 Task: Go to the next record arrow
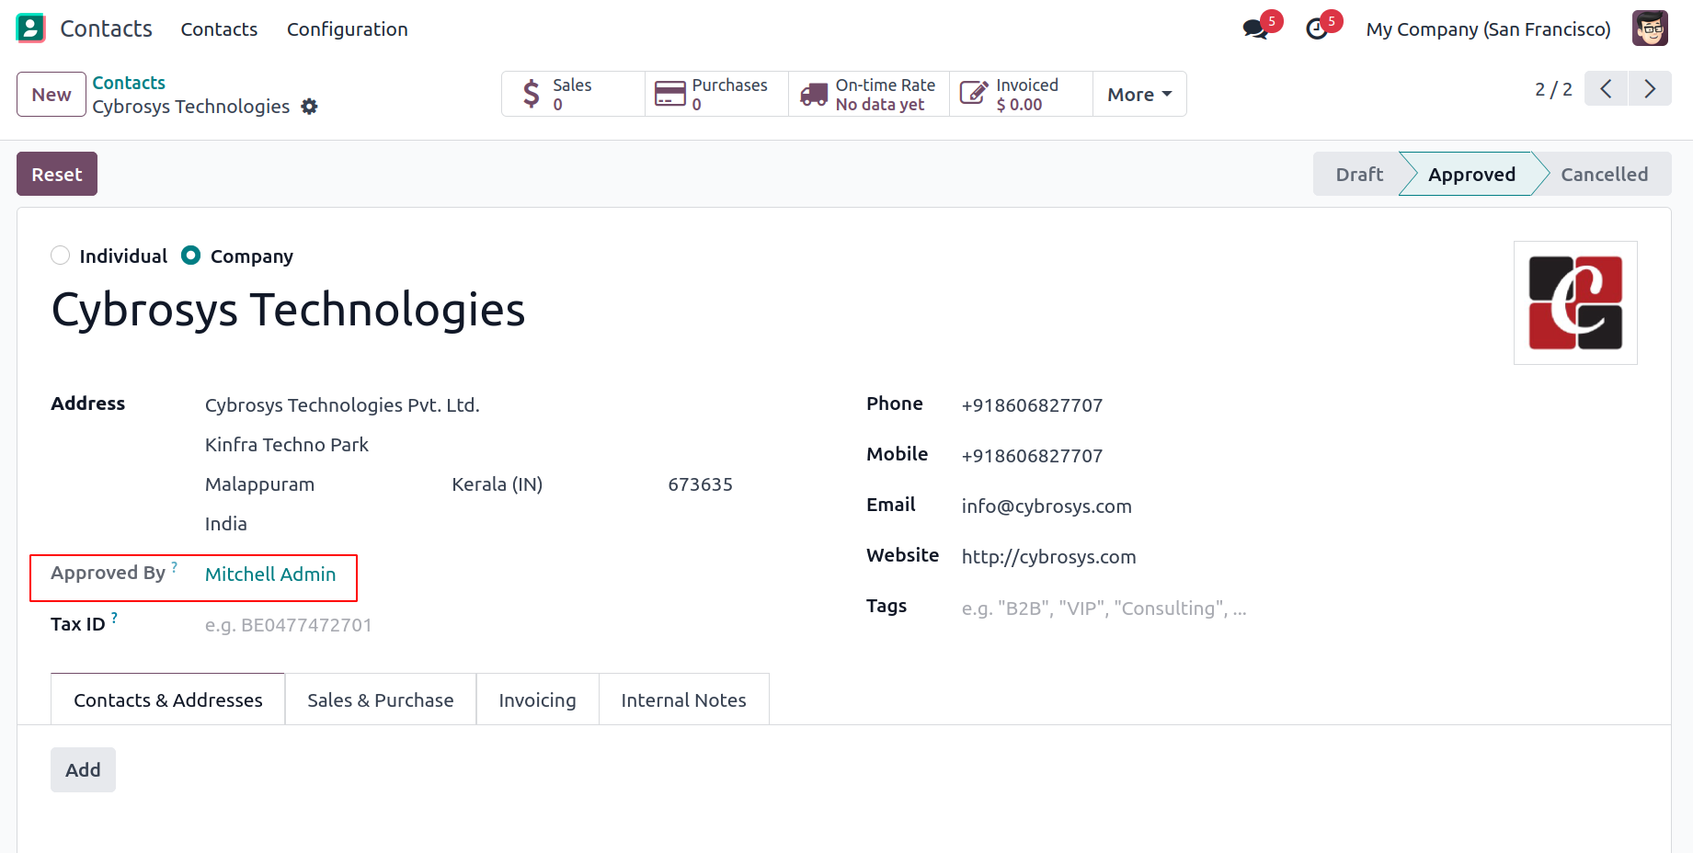coord(1650,88)
